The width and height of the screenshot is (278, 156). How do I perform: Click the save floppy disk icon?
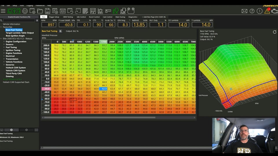tap(47, 11)
